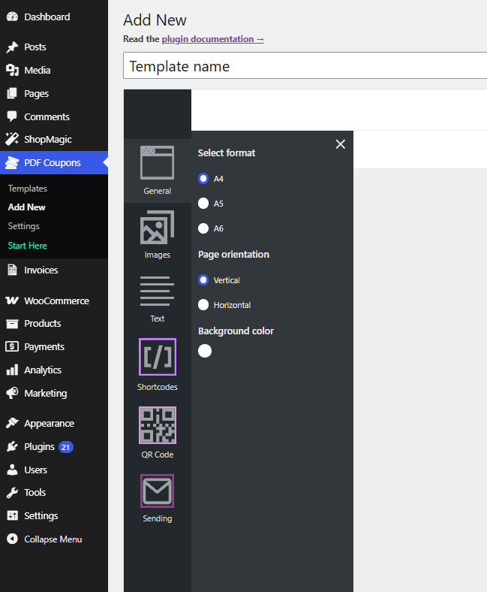Click the Settings sliders icon in sidebar

tap(12, 515)
